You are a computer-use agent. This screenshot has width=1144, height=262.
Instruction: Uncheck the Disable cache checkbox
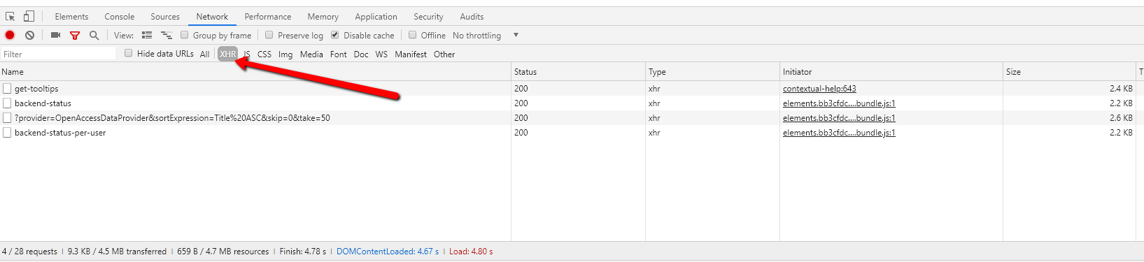pos(334,35)
